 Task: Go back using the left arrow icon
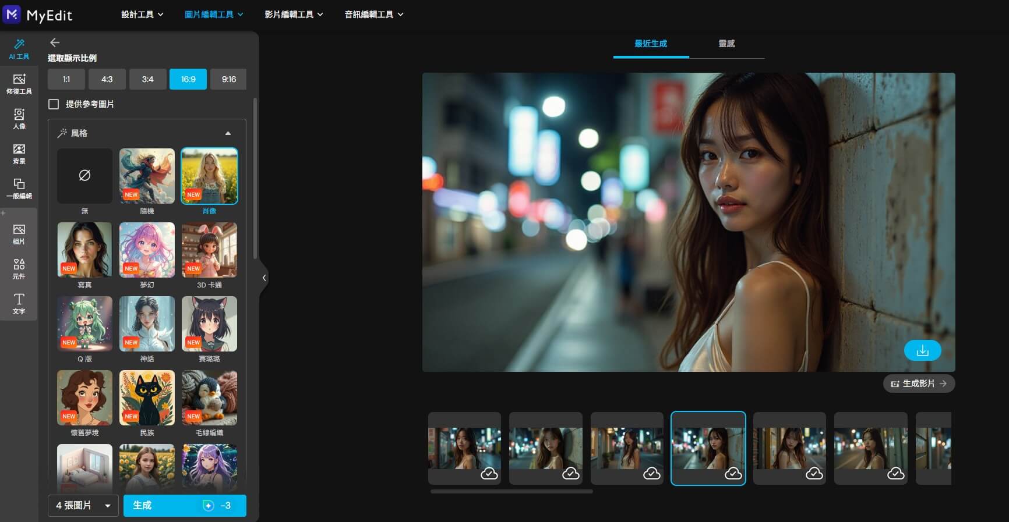pos(55,42)
